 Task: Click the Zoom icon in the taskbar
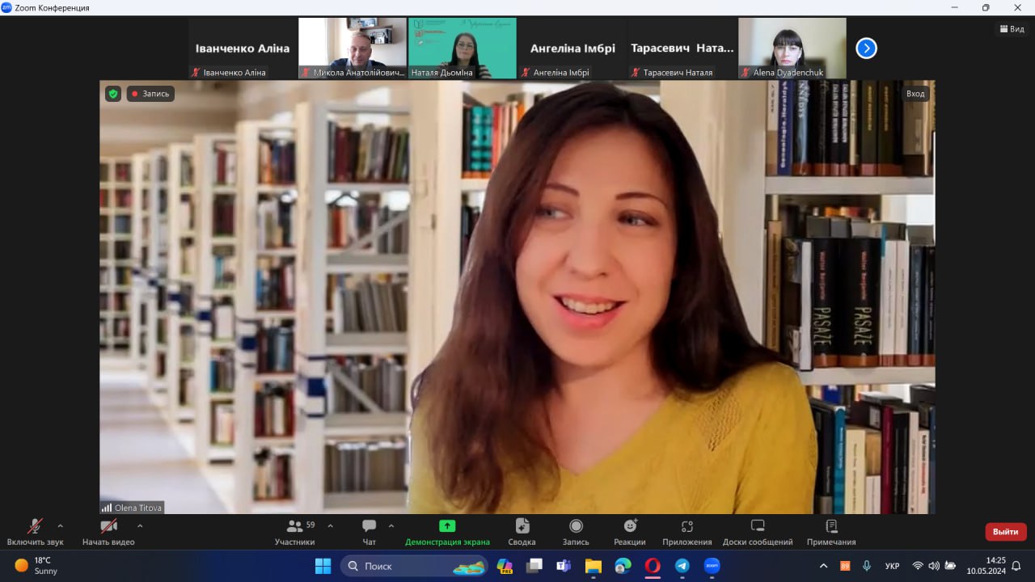(x=712, y=566)
